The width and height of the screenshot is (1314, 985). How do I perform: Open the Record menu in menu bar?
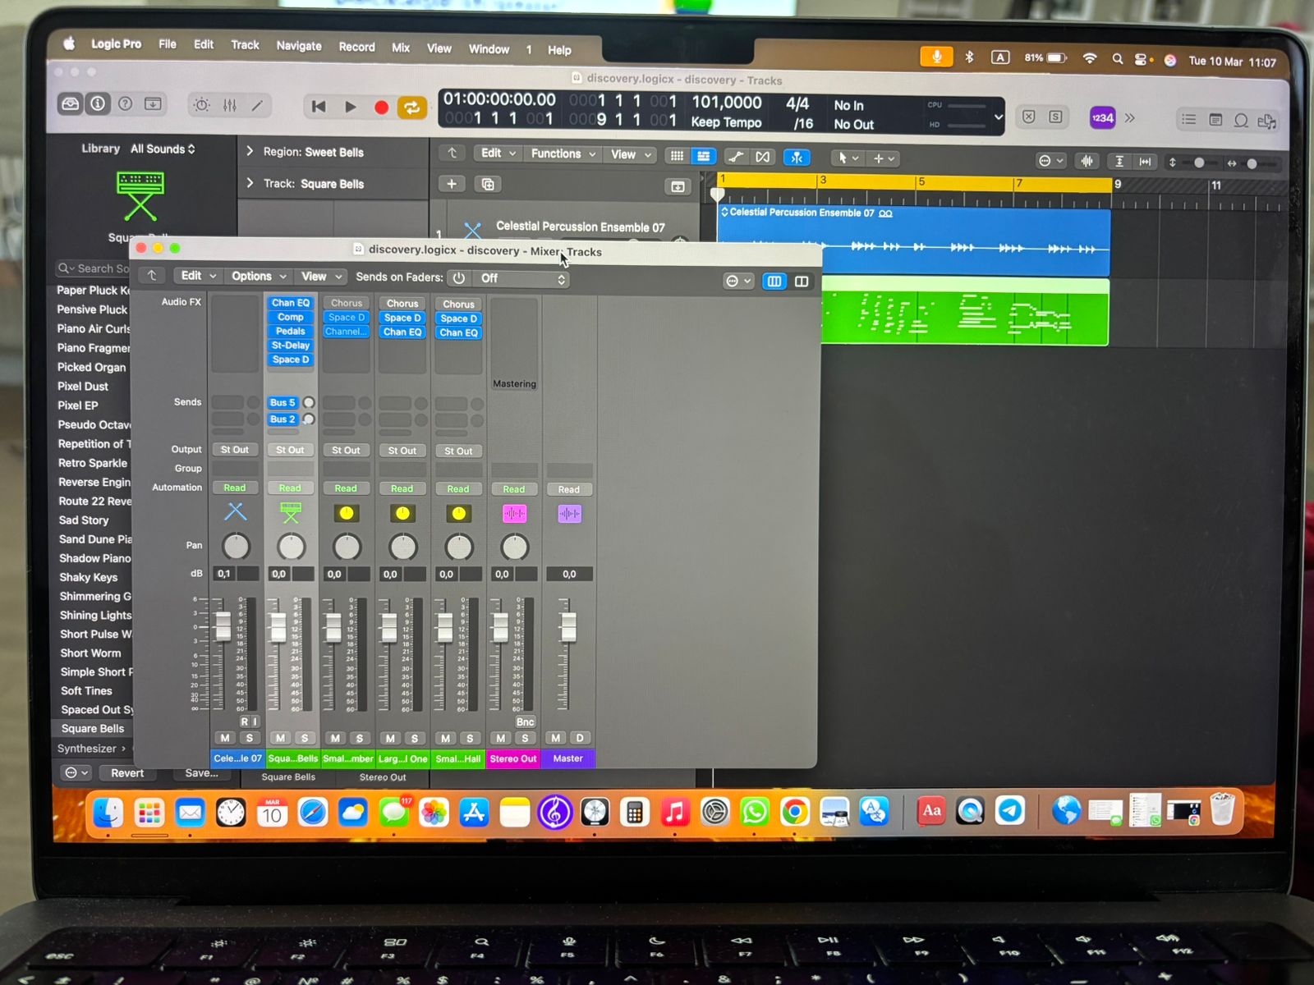[x=356, y=47]
